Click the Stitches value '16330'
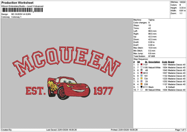 click(x=182, y=2)
